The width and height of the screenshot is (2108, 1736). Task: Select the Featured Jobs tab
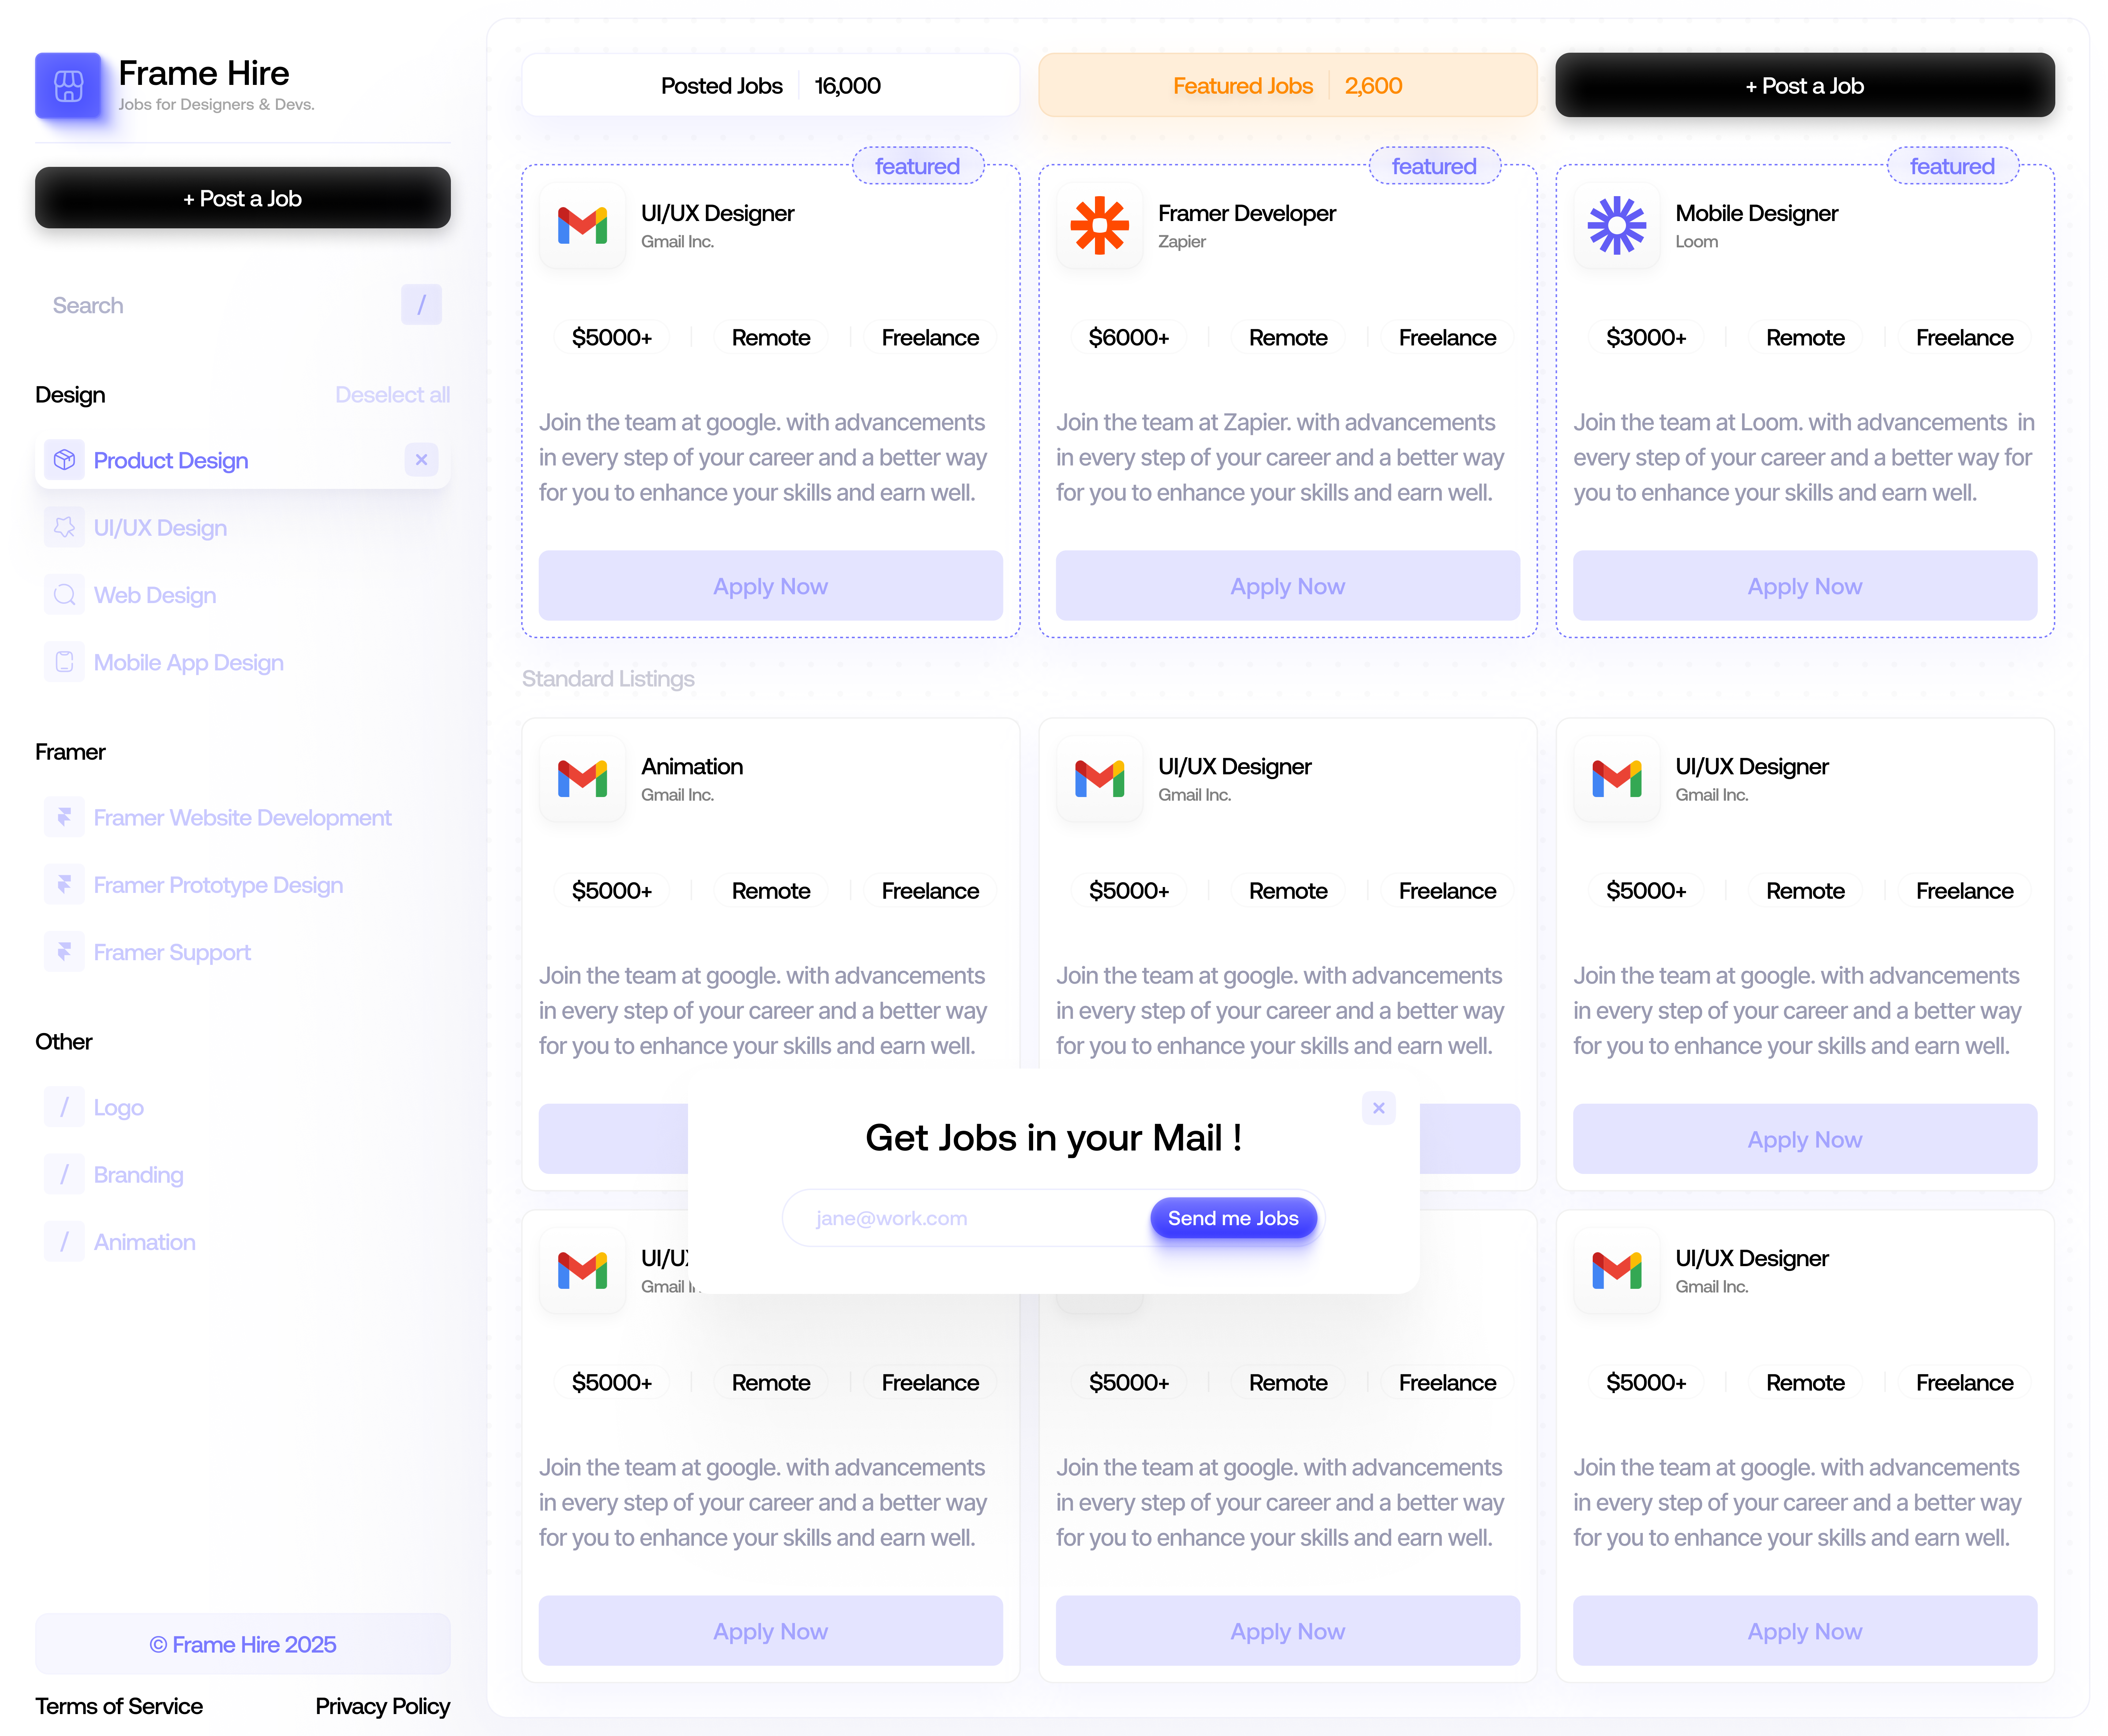pos(1287,86)
